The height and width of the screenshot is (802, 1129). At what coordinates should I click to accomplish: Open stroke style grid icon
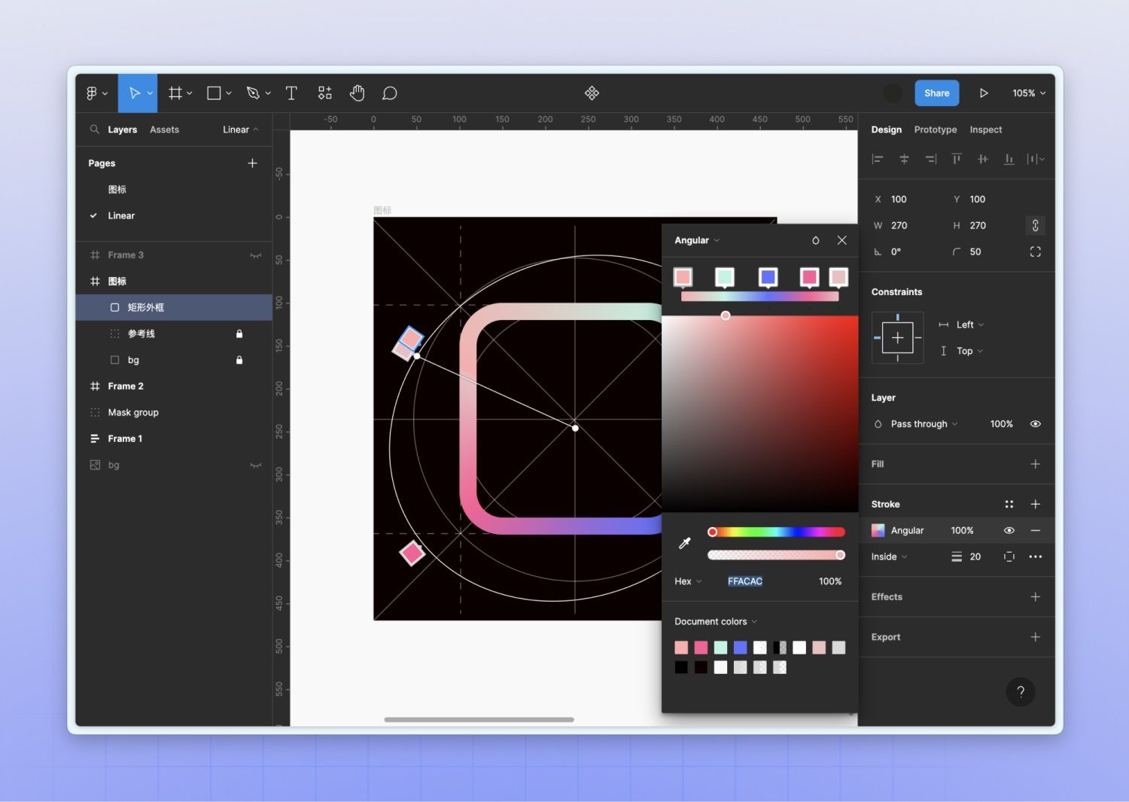coord(1009,505)
